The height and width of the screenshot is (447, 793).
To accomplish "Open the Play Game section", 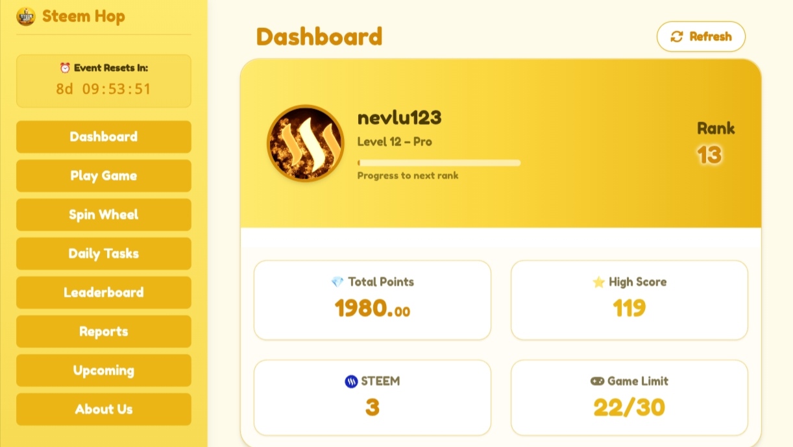I will click(x=104, y=176).
